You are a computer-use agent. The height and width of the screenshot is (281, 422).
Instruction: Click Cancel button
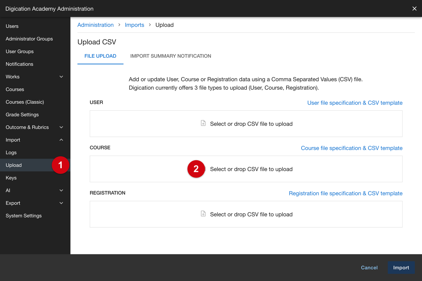[x=369, y=268]
